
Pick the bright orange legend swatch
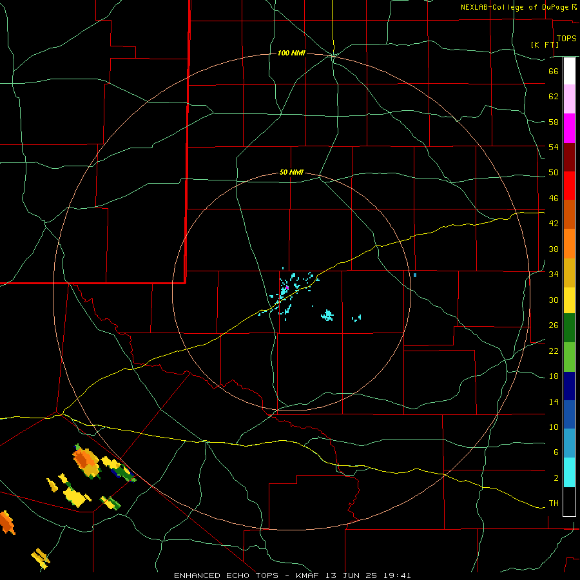pyautogui.click(x=569, y=244)
